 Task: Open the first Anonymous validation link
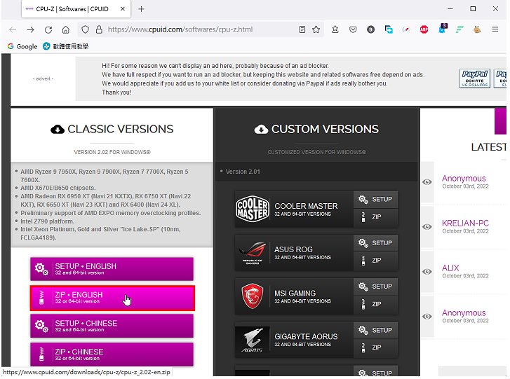[464, 179]
